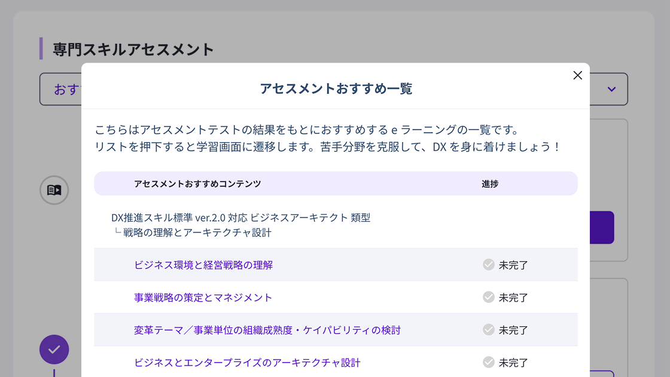Click the 戦略の理解とアーキテクチャ設計 subcategory text
The image size is (670, 377).
[x=197, y=232]
